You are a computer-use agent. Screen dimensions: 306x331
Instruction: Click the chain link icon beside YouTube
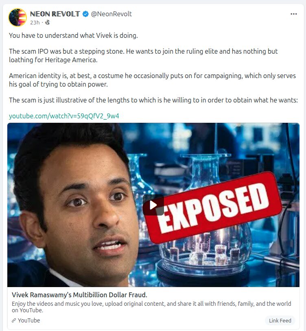point(14,320)
